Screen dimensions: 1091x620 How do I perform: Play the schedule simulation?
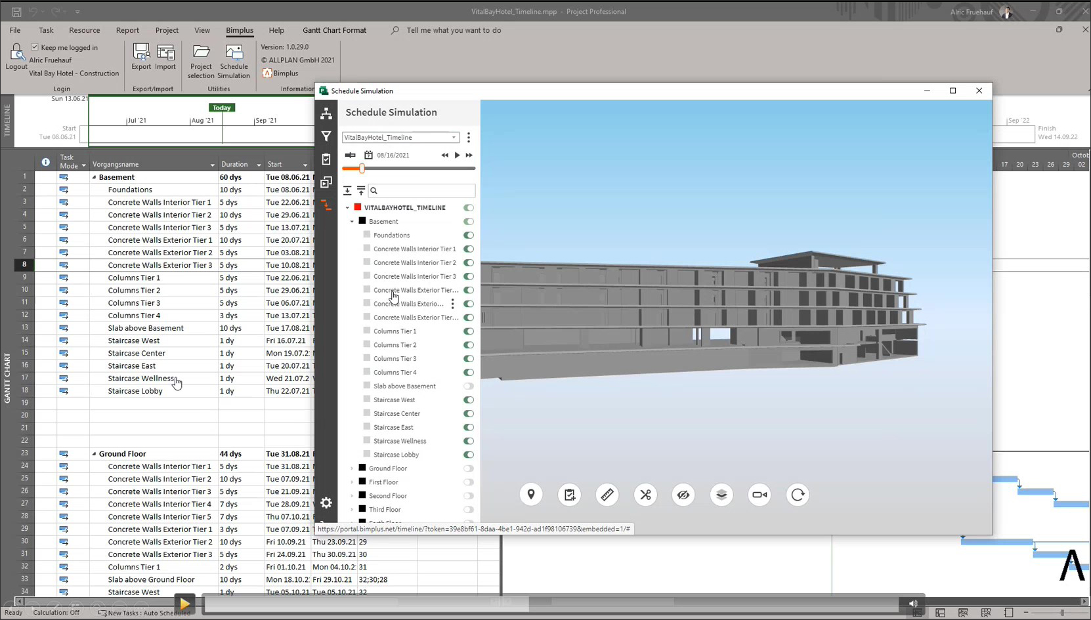pos(458,155)
